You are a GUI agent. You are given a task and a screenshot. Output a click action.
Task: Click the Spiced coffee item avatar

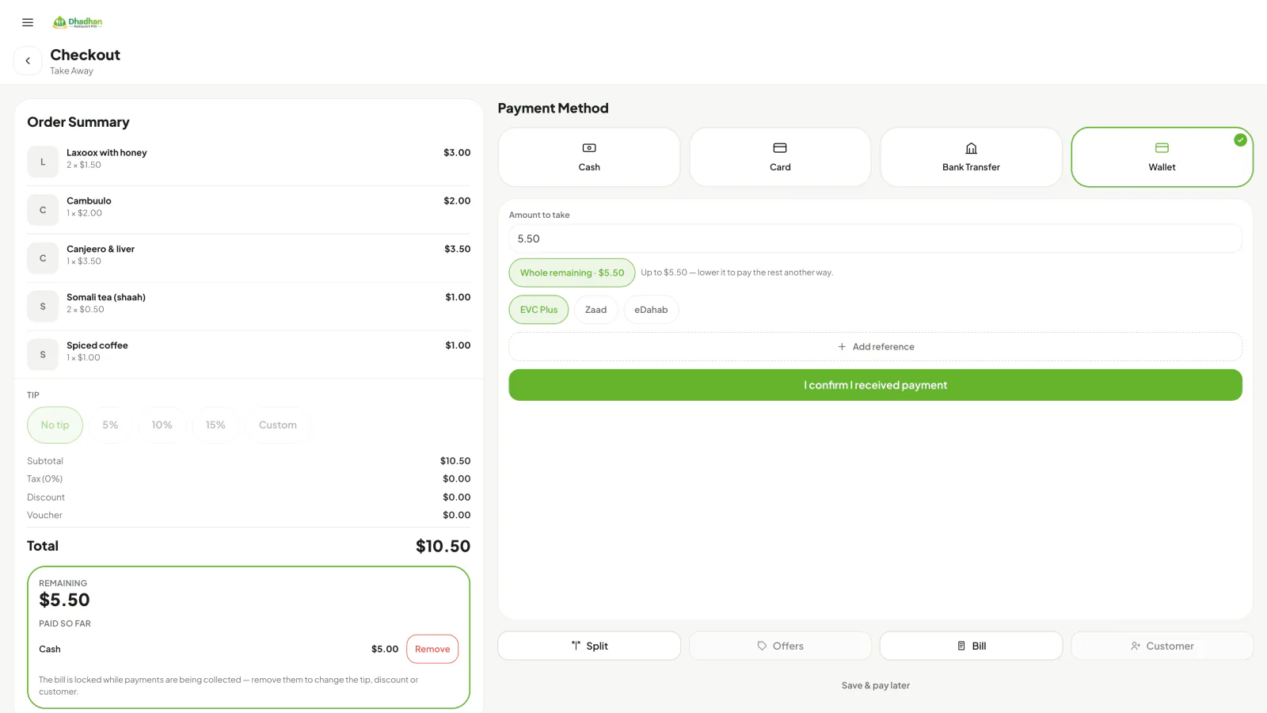[43, 355]
